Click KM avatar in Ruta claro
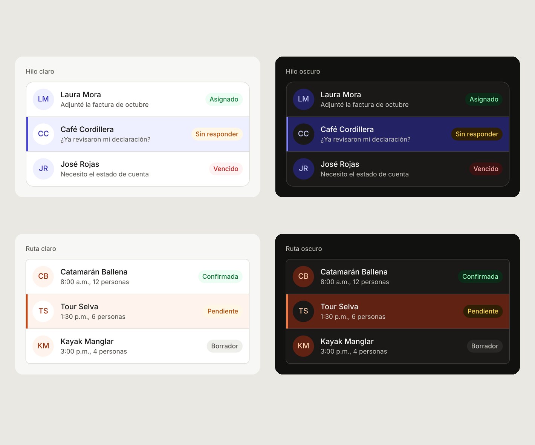 (43, 346)
